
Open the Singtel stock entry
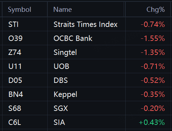click(65, 53)
